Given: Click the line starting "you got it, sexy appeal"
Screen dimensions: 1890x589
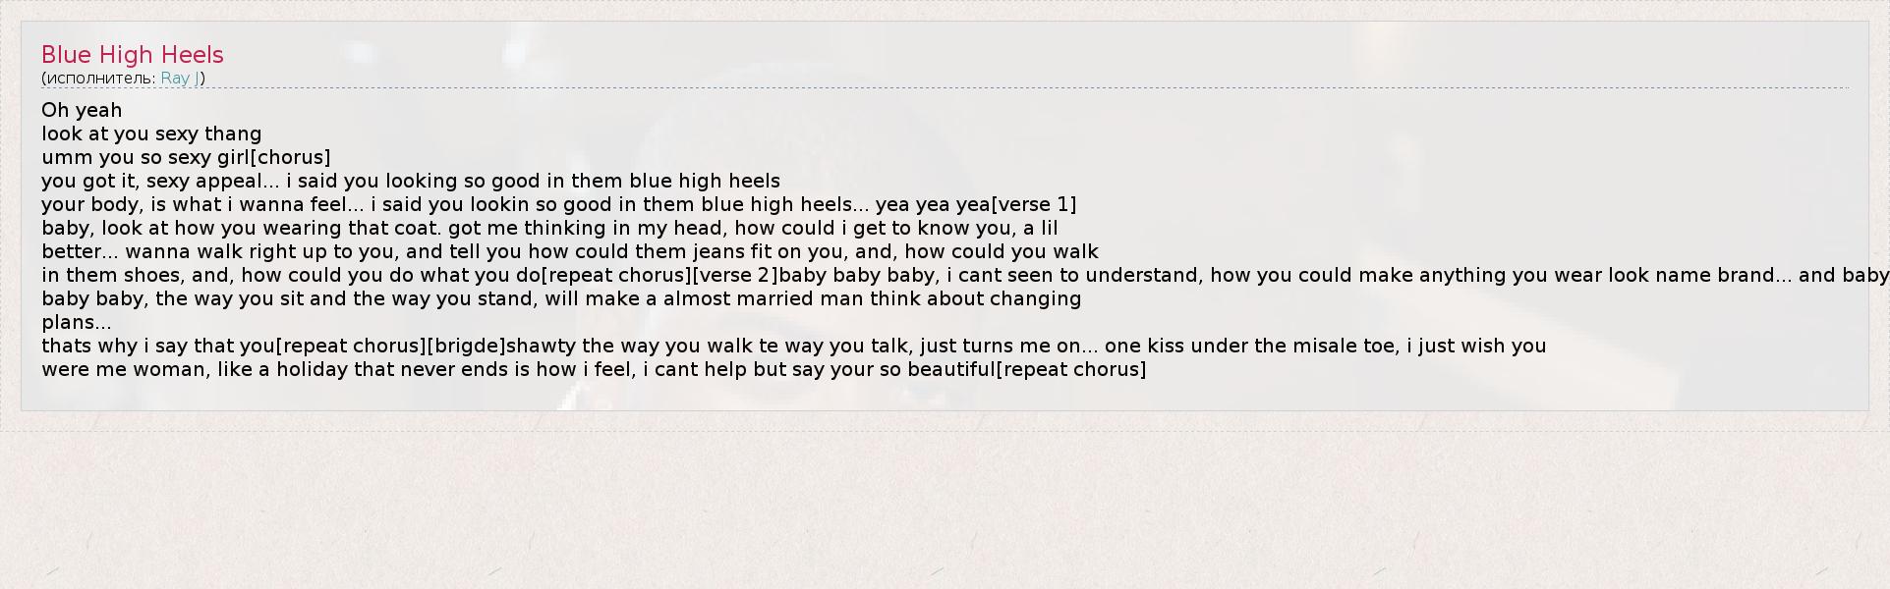Looking at the screenshot, I should tap(411, 181).
